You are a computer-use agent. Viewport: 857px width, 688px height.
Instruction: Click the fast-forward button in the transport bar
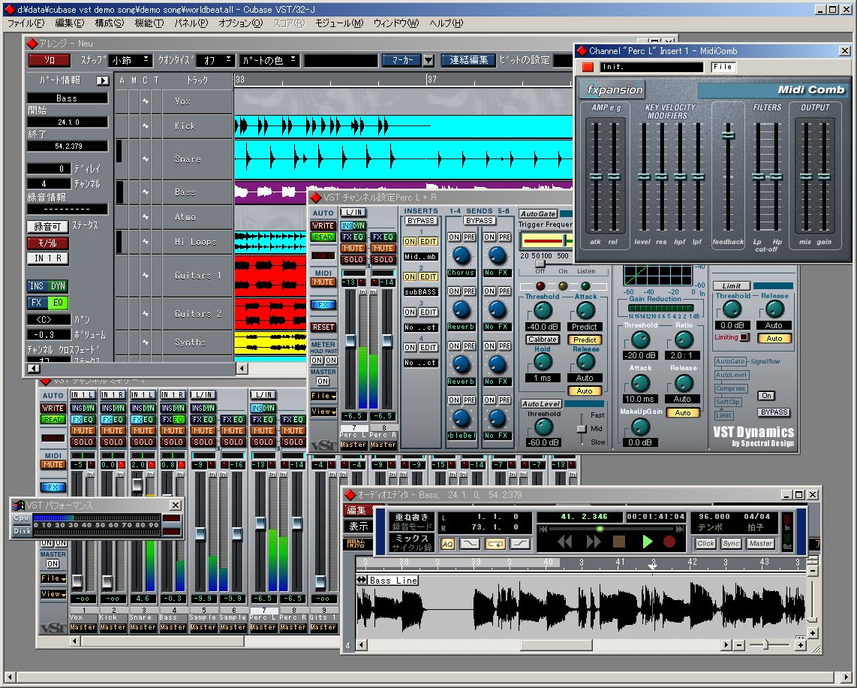click(593, 542)
